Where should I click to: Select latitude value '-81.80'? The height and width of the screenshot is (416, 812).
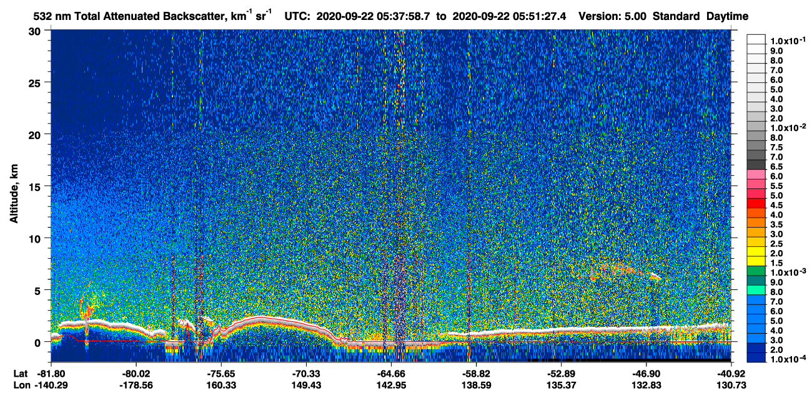51,374
